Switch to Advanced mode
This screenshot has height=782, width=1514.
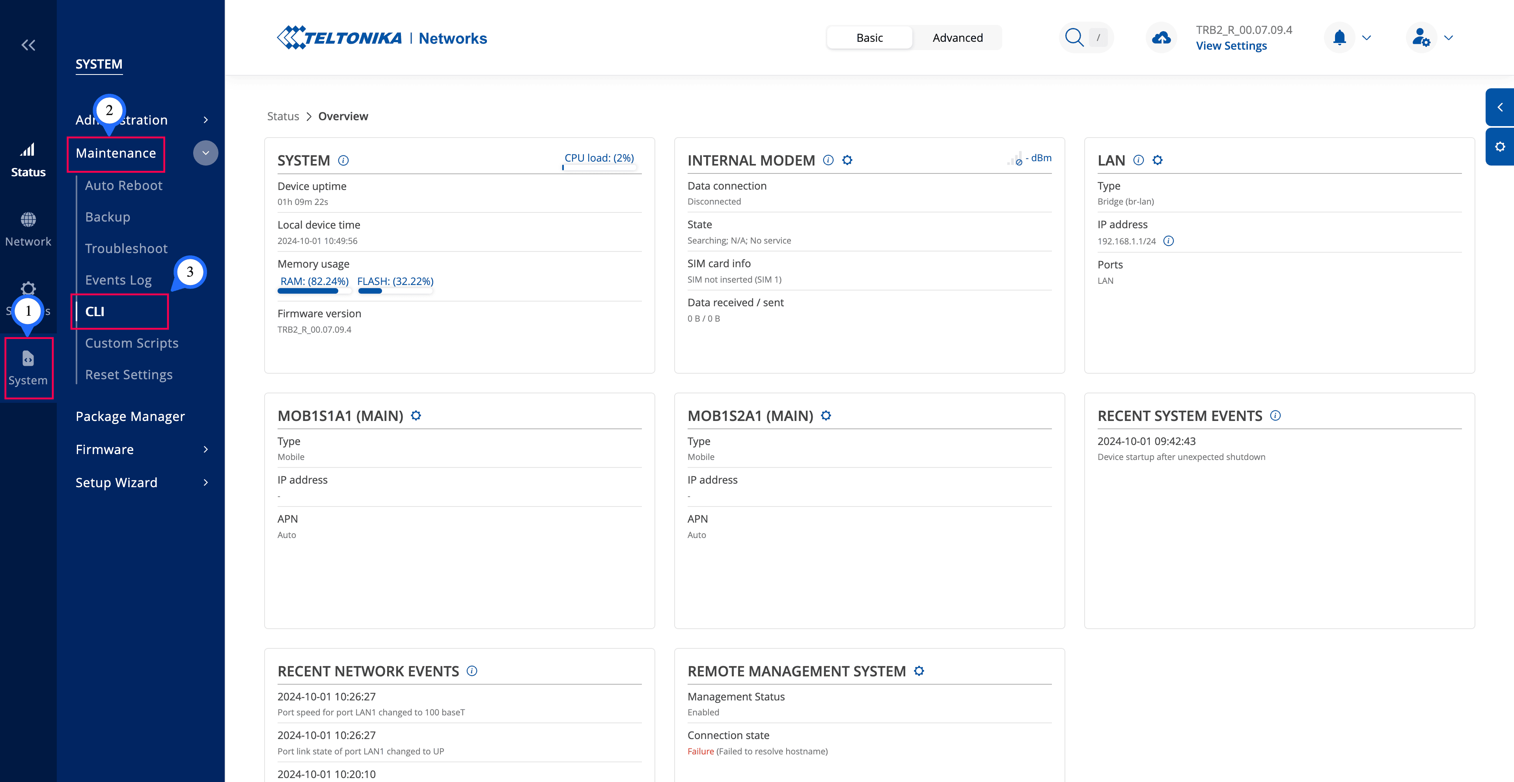point(957,38)
